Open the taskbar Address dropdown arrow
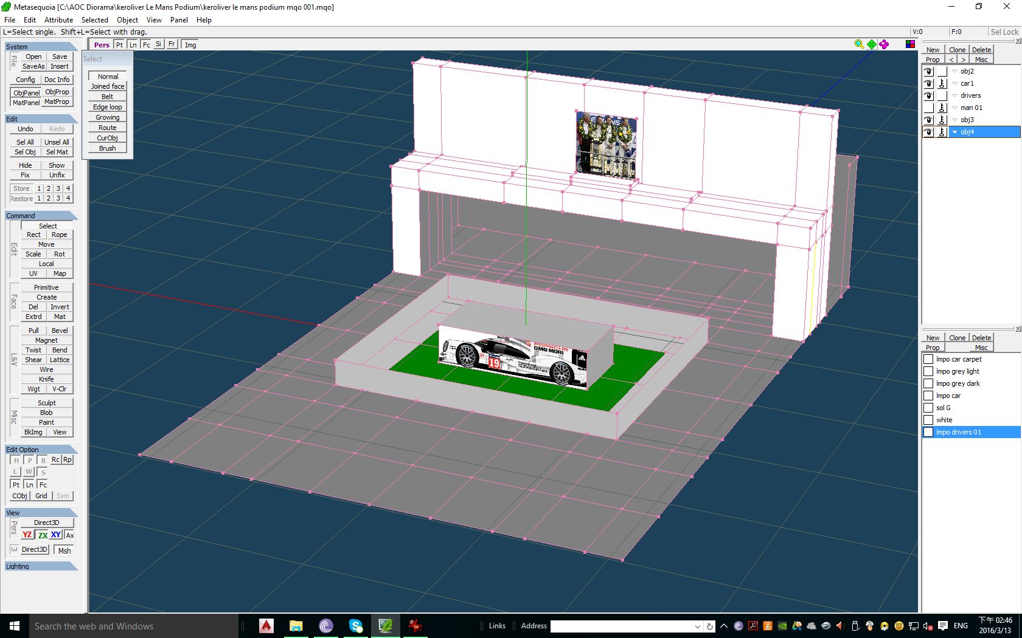Image resolution: width=1022 pixels, height=638 pixels. (x=697, y=626)
